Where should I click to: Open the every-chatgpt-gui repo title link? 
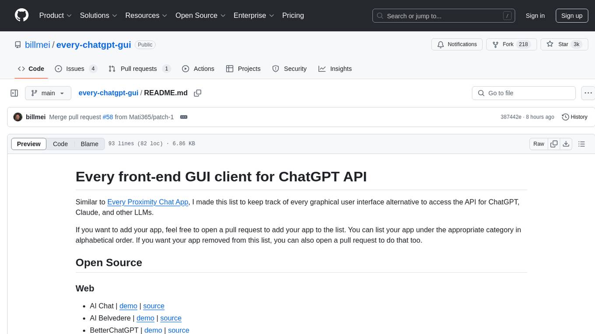tap(94, 45)
